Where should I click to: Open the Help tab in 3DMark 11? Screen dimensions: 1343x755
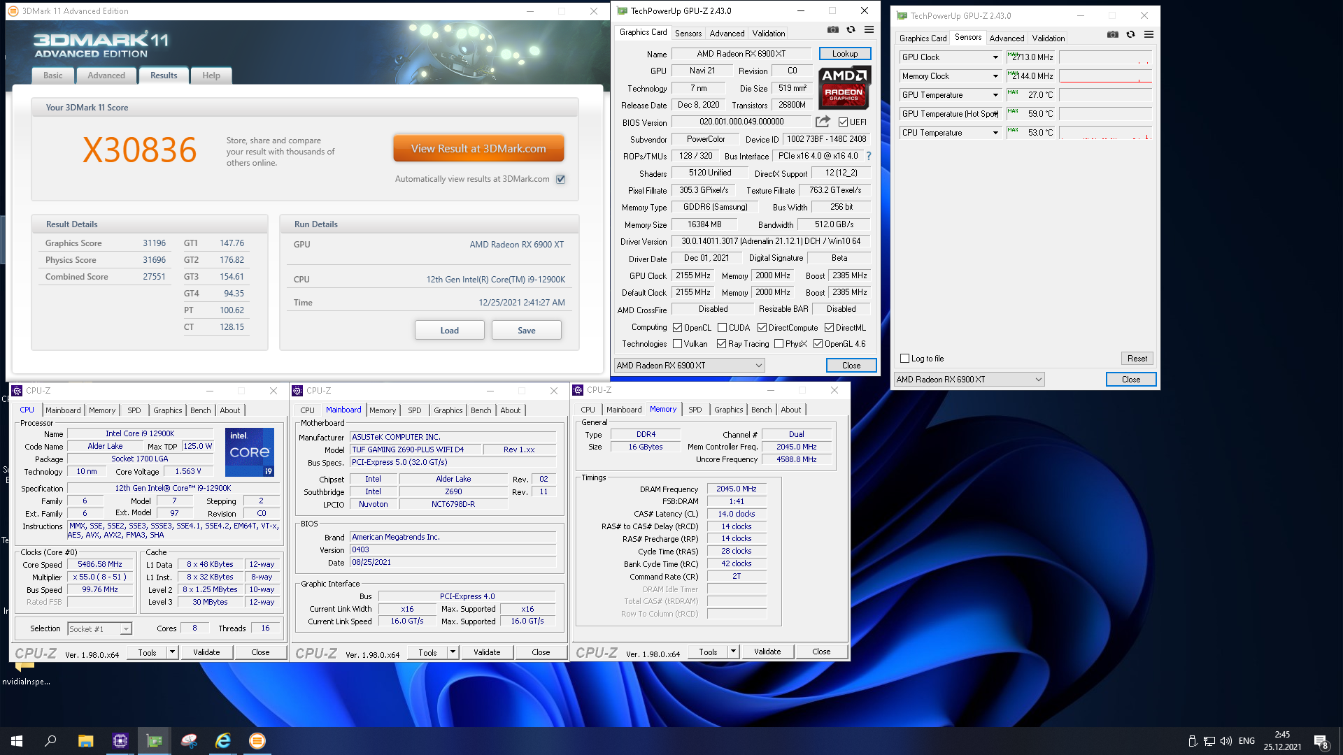pyautogui.click(x=211, y=75)
